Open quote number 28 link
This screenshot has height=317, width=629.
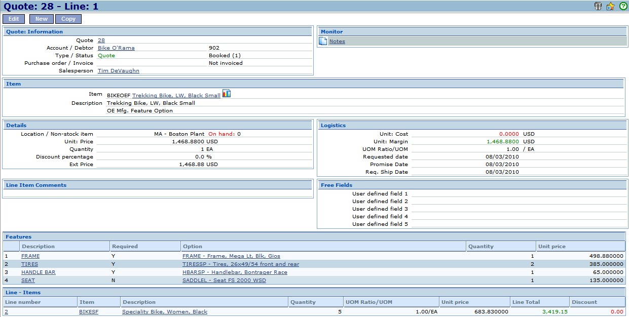tap(101, 41)
